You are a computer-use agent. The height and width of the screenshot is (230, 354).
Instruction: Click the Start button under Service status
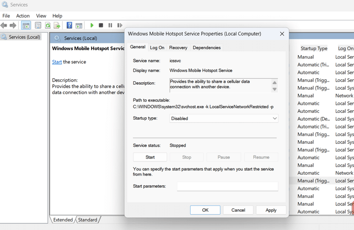tap(150, 157)
